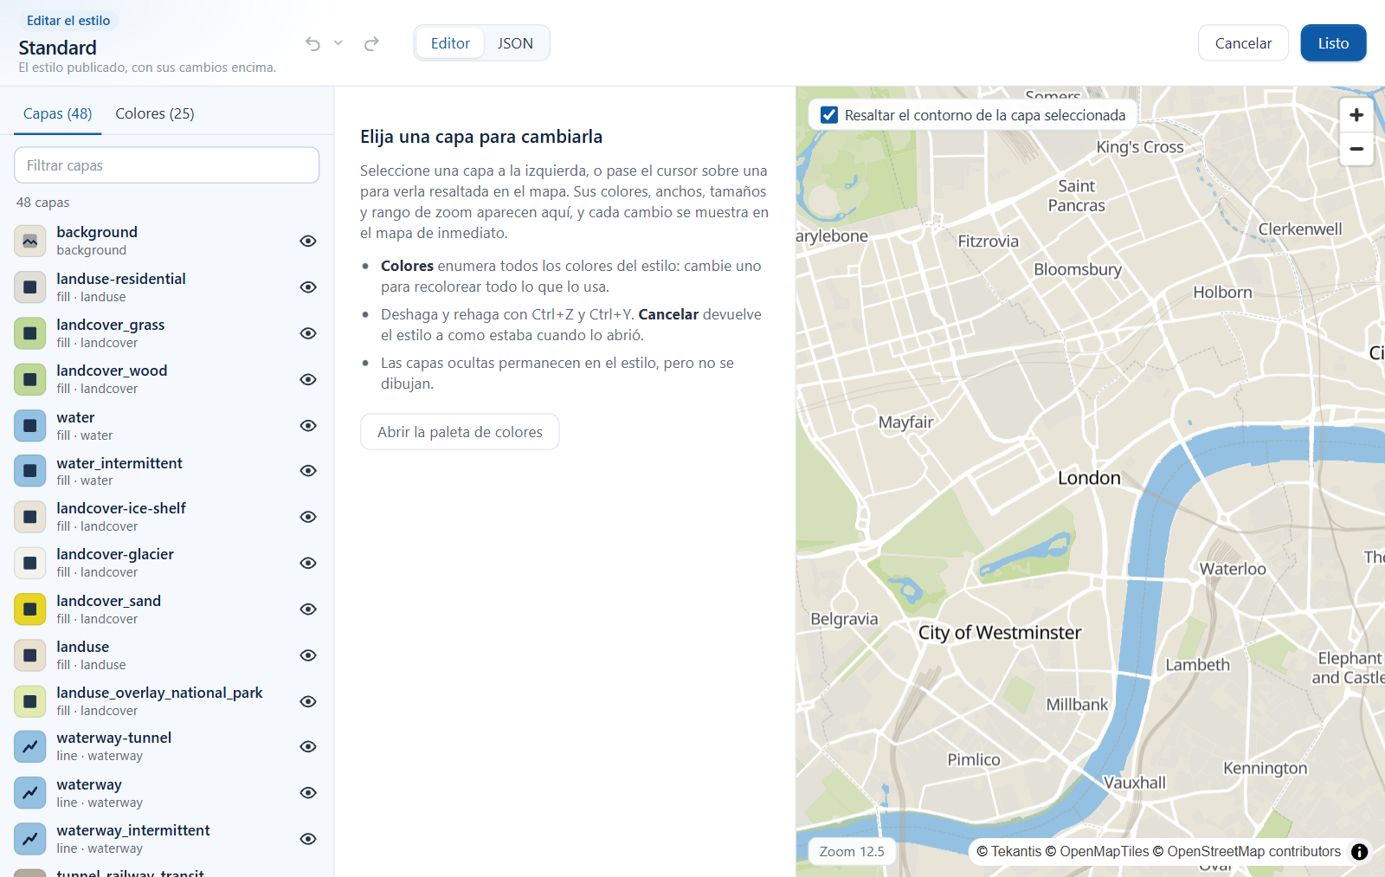The width and height of the screenshot is (1385, 877).
Task: Hide the landcover_sand layer
Action: tap(308, 609)
